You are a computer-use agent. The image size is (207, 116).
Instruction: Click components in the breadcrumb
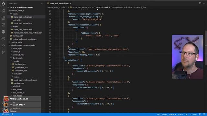pyautogui.click(x=118, y=7)
